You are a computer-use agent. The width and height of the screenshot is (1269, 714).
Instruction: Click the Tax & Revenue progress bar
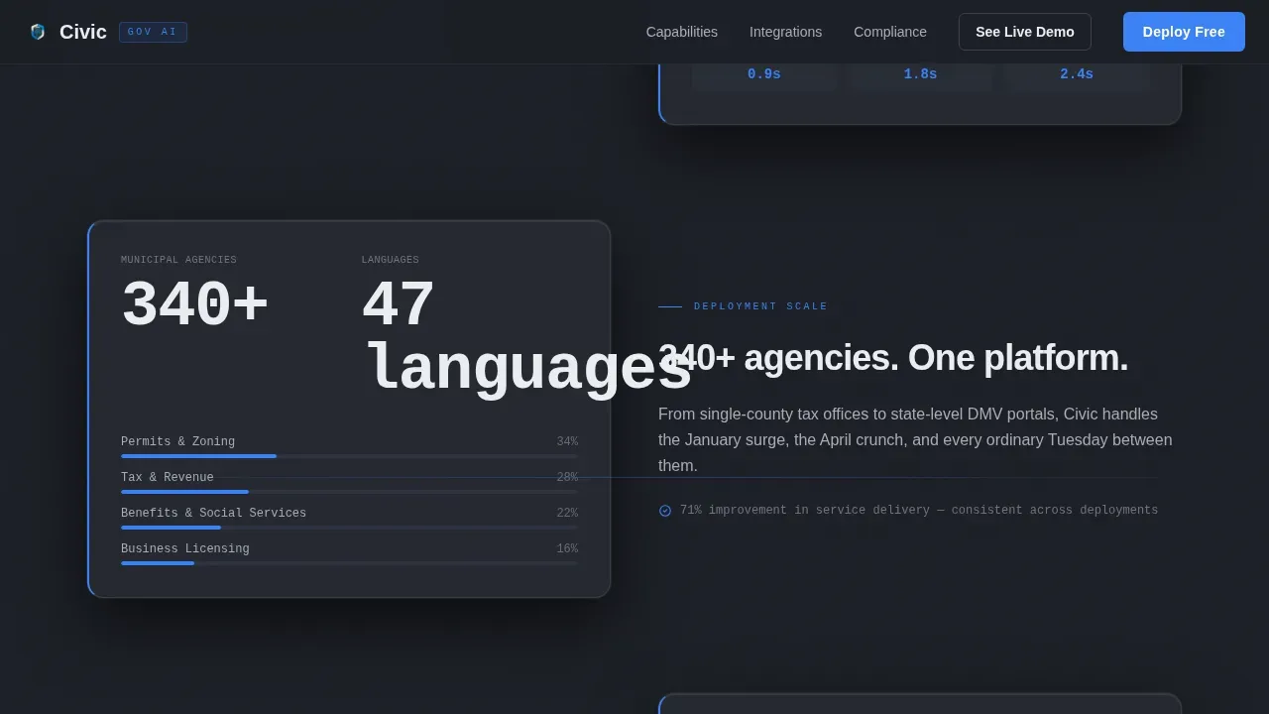[349, 492]
